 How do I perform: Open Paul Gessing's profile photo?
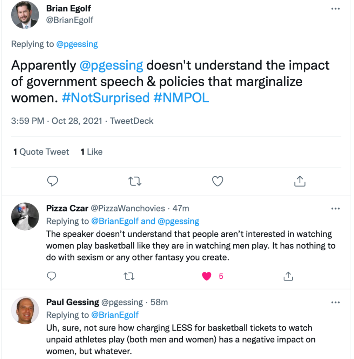pos(25,310)
